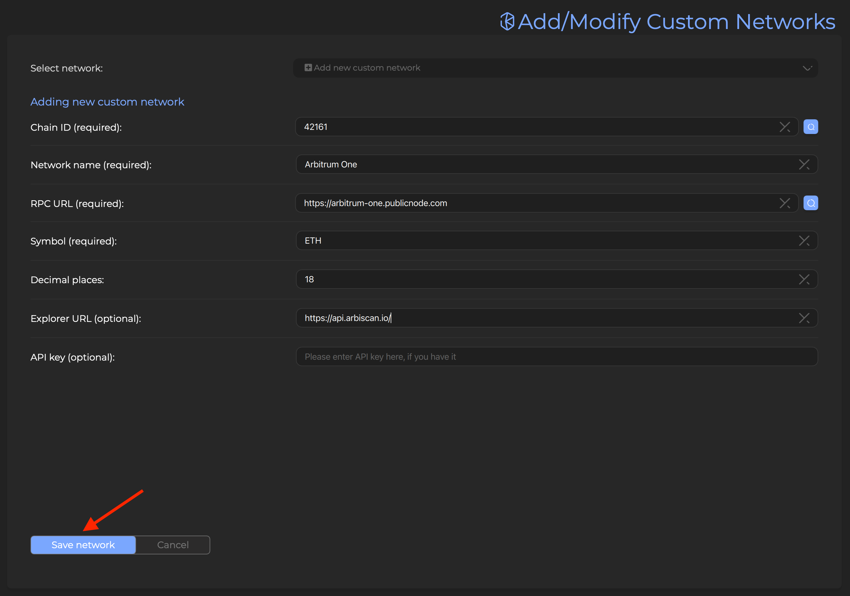Screen dimensions: 850x596
Task: Focus the Network name input
Action: [518, 164]
